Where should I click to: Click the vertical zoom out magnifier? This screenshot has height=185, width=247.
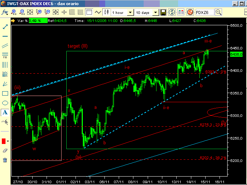click(47, 12)
